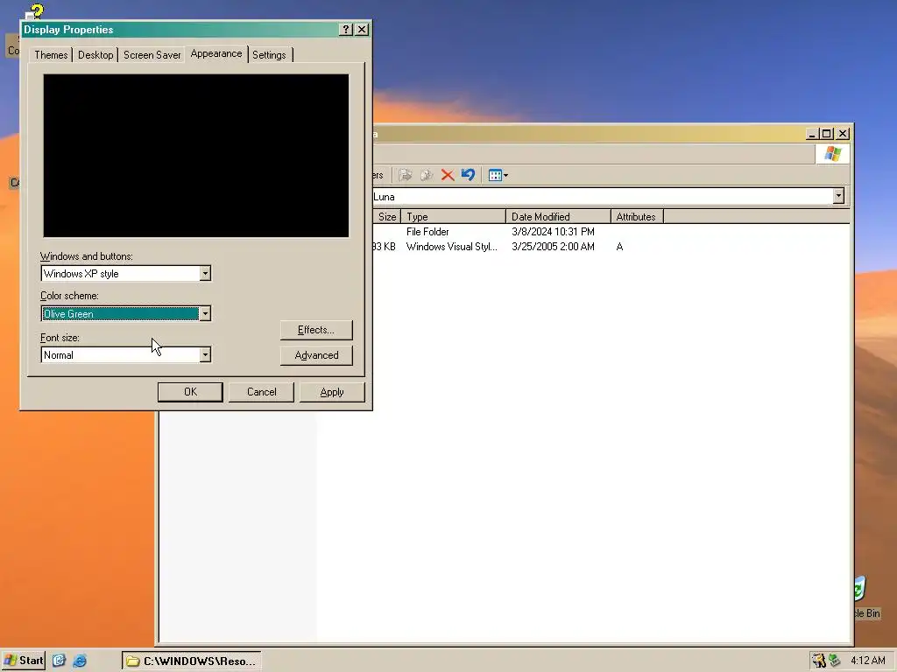Click the 3/25/2005 2:00 AM date cell
Viewport: 897px width, 672px height.
click(x=553, y=246)
